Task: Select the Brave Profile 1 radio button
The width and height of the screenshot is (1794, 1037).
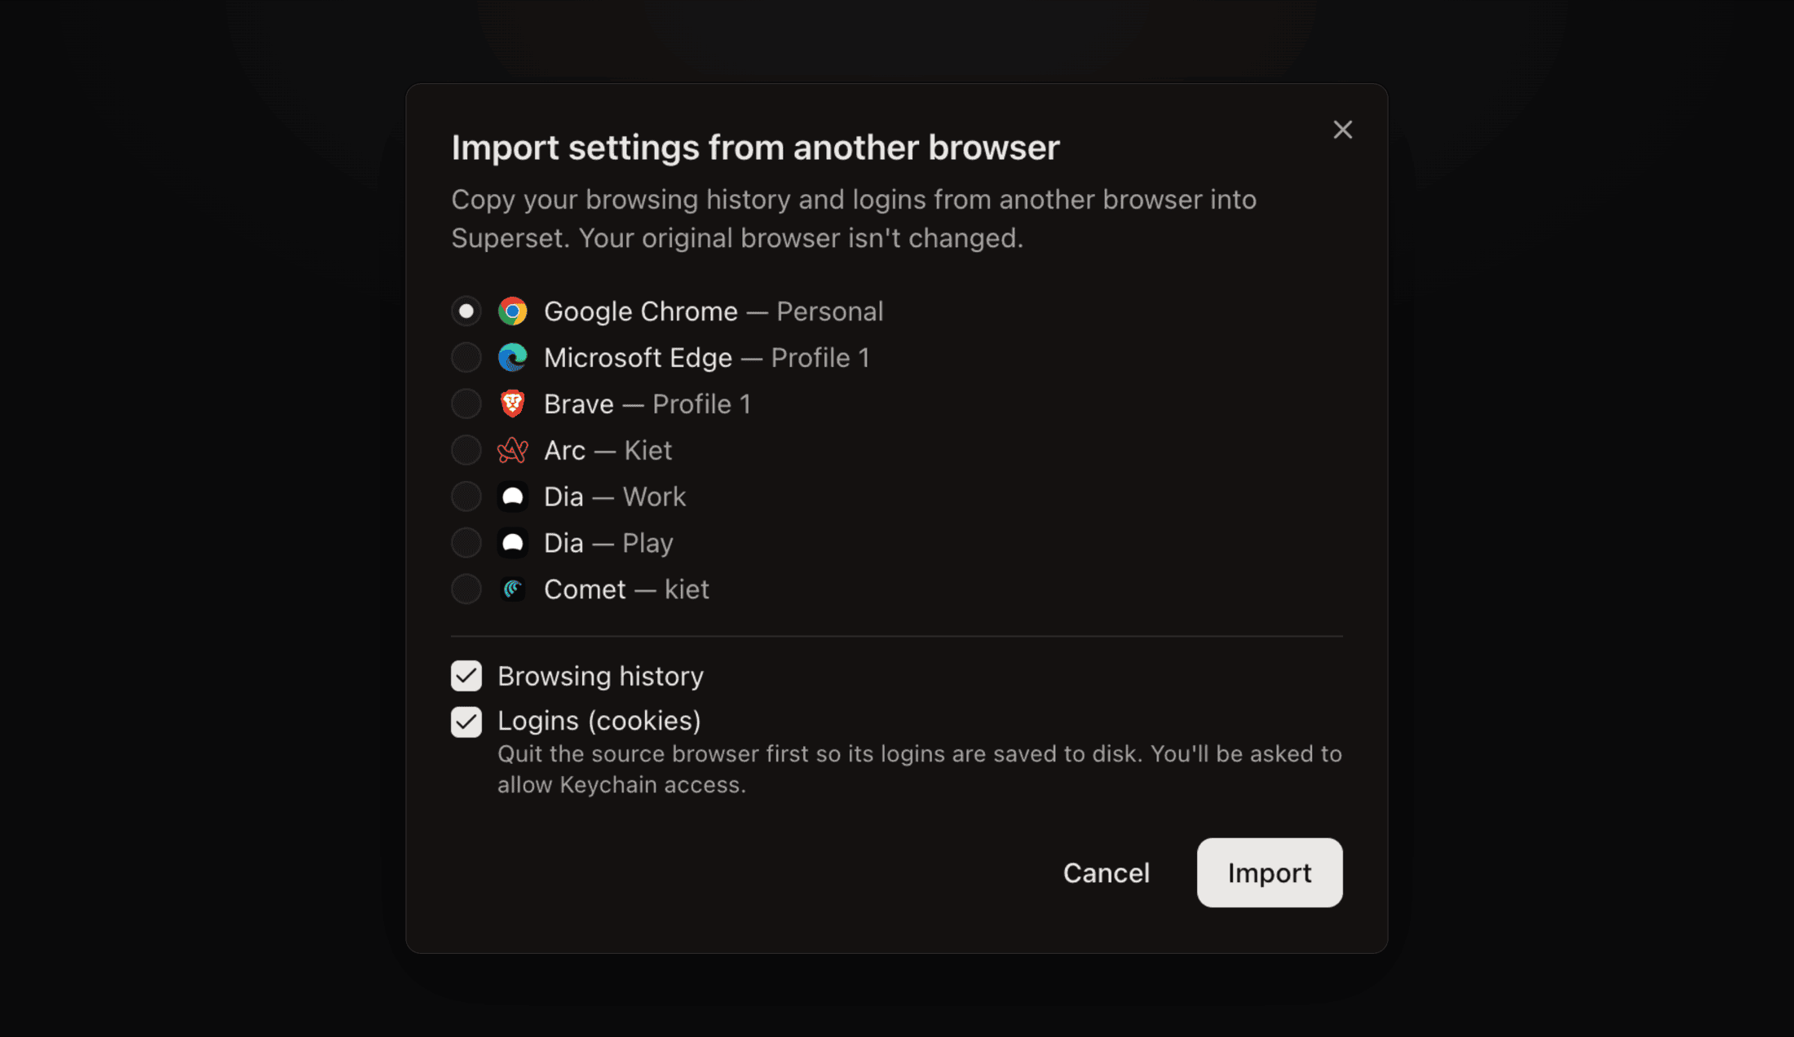Action: pos(466,404)
